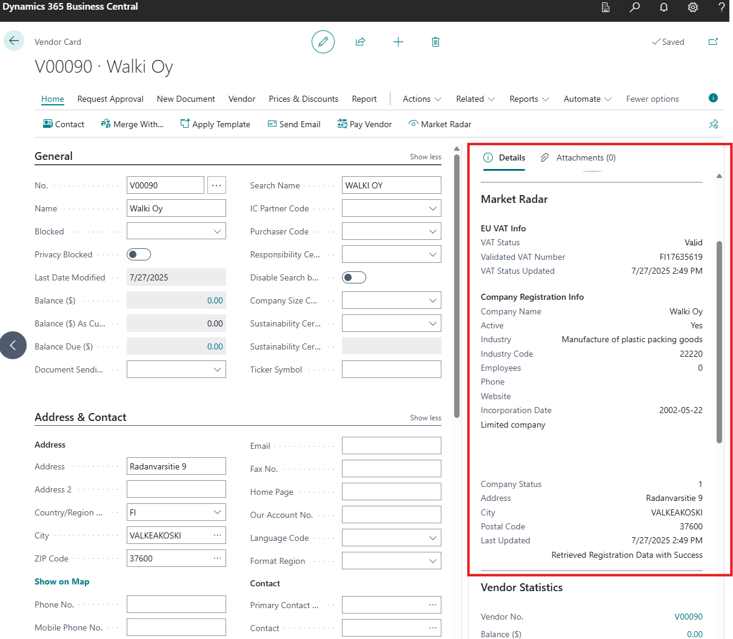Viewport: 733px width, 639px height.
Task: Click the pencil edit icon
Action: 323,42
